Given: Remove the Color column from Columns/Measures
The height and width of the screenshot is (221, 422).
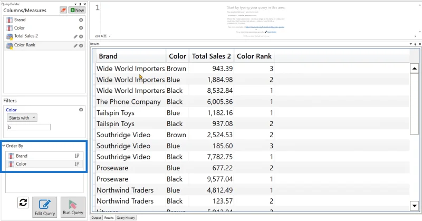Looking at the screenshot, I should [x=81, y=28].
